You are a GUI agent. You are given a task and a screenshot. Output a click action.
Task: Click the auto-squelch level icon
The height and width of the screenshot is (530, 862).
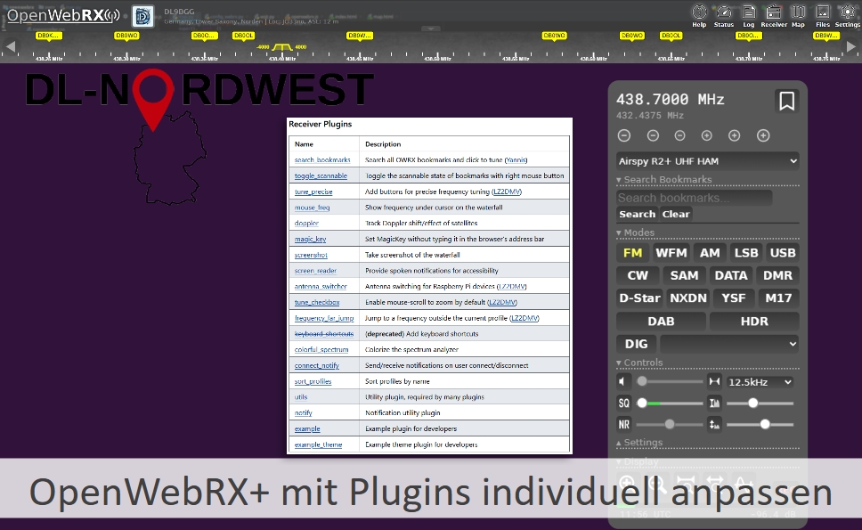click(x=716, y=404)
